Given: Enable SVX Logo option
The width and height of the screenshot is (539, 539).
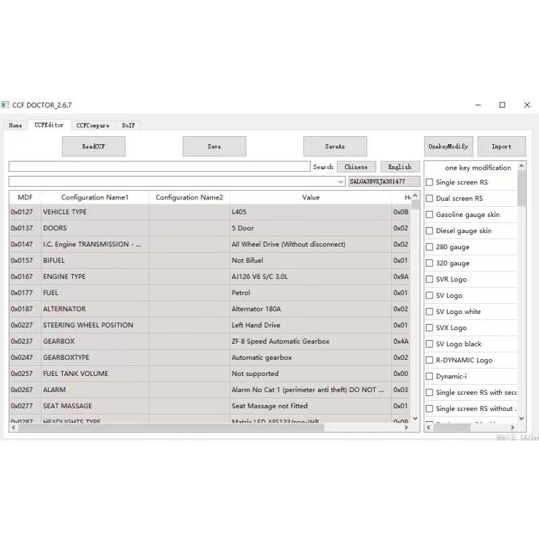Looking at the screenshot, I should (x=429, y=327).
